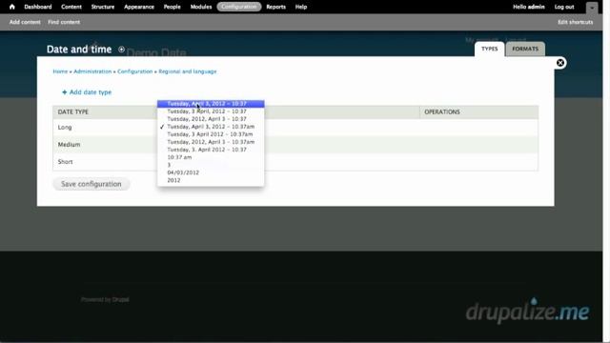Select checked 'Tuesday, April 3, 2012 - 10:37am' option
This screenshot has width=610, height=343.
(211, 127)
